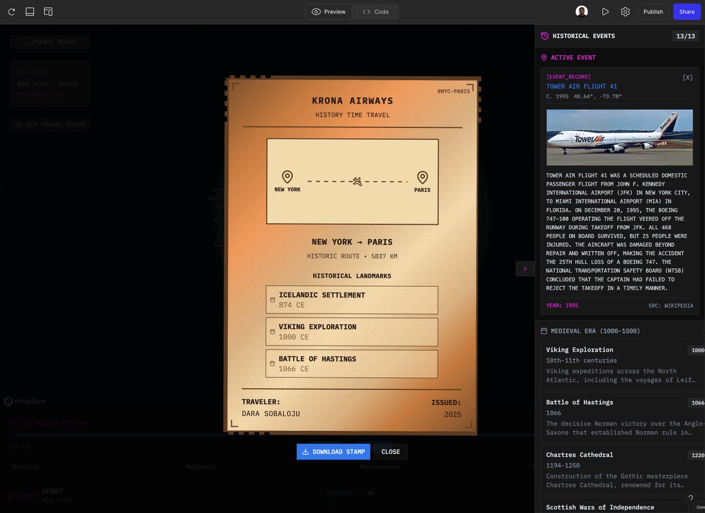Close the travel stamp dialog
The image size is (705, 513).
[x=391, y=452]
